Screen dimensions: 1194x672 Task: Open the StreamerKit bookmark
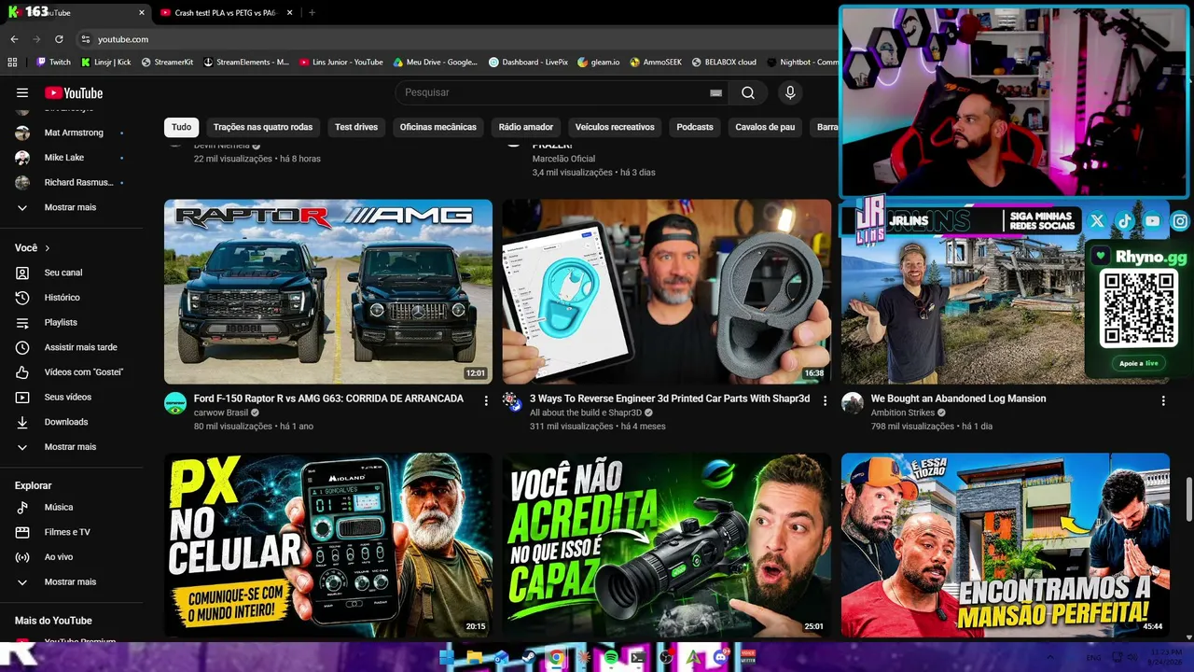pos(167,62)
